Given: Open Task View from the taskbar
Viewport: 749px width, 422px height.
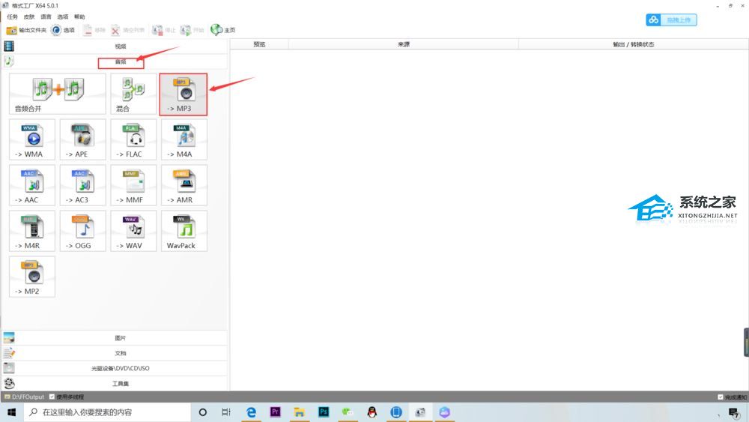Looking at the screenshot, I should tap(226, 412).
